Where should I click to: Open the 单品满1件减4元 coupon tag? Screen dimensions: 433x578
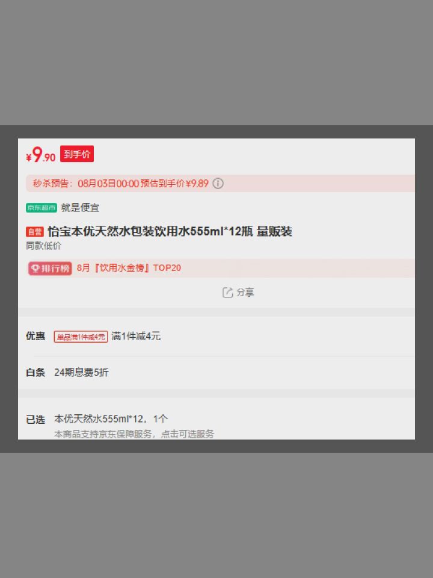(x=81, y=337)
